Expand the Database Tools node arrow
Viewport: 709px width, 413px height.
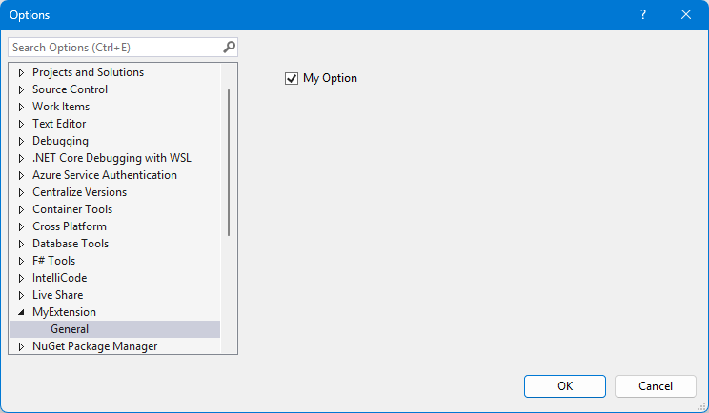22,244
